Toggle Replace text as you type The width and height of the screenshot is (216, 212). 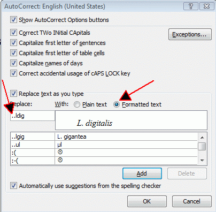pyautogui.click(x=13, y=94)
